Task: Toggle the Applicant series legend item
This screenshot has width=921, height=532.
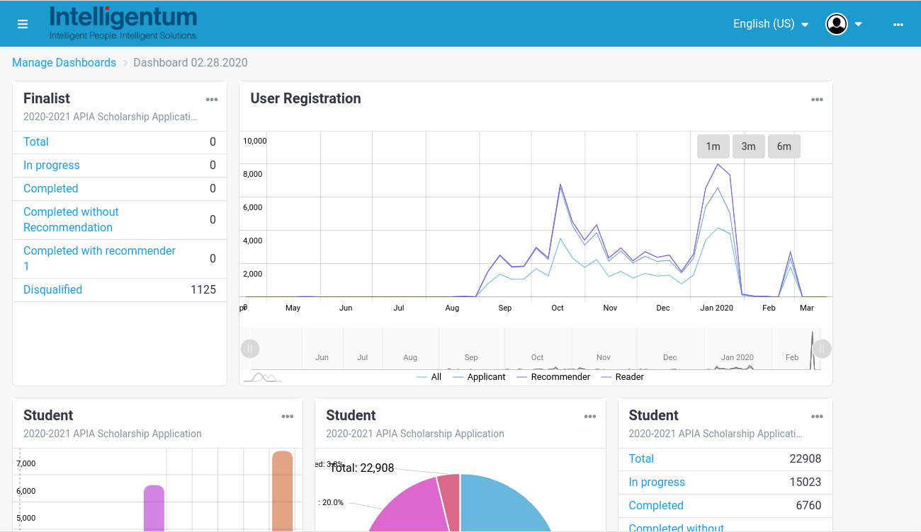Action: click(x=479, y=377)
